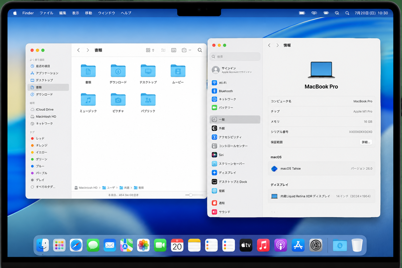The width and height of the screenshot is (402, 268).
Task: Click ユーザ in the Finder path bar
Action: [x=109, y=188]
